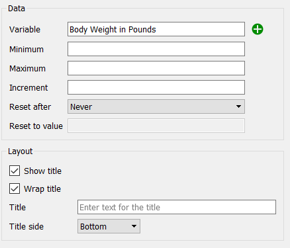Image resolution: width=290 pixels, height=248 pixels.
Task: Click the arrow on the Reset after combo box
Action: coord(238,106)
